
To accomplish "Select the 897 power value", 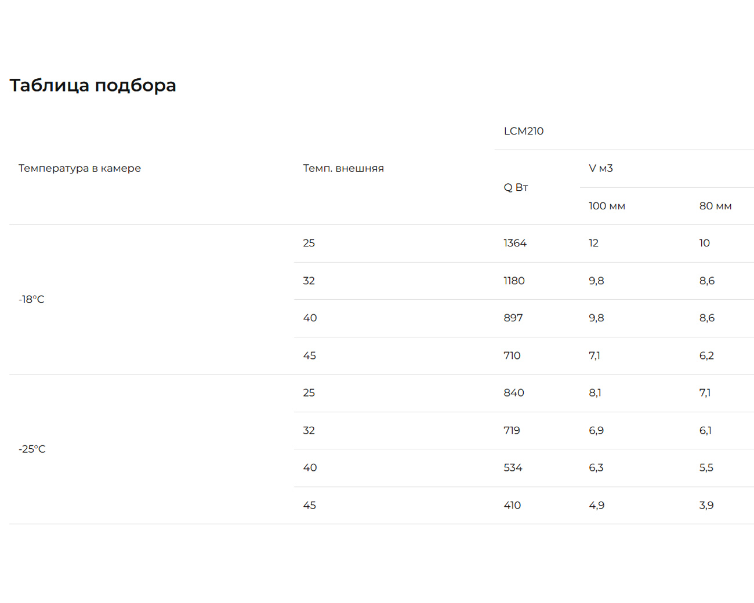I will pos(513,318).
